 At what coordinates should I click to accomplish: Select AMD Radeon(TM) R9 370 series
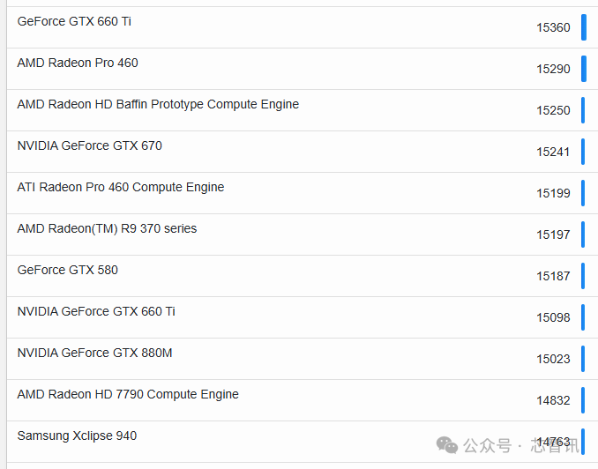coord(107,228)
